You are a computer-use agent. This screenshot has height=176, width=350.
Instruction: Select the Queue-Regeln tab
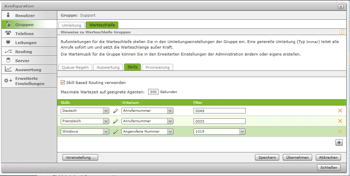75,67
